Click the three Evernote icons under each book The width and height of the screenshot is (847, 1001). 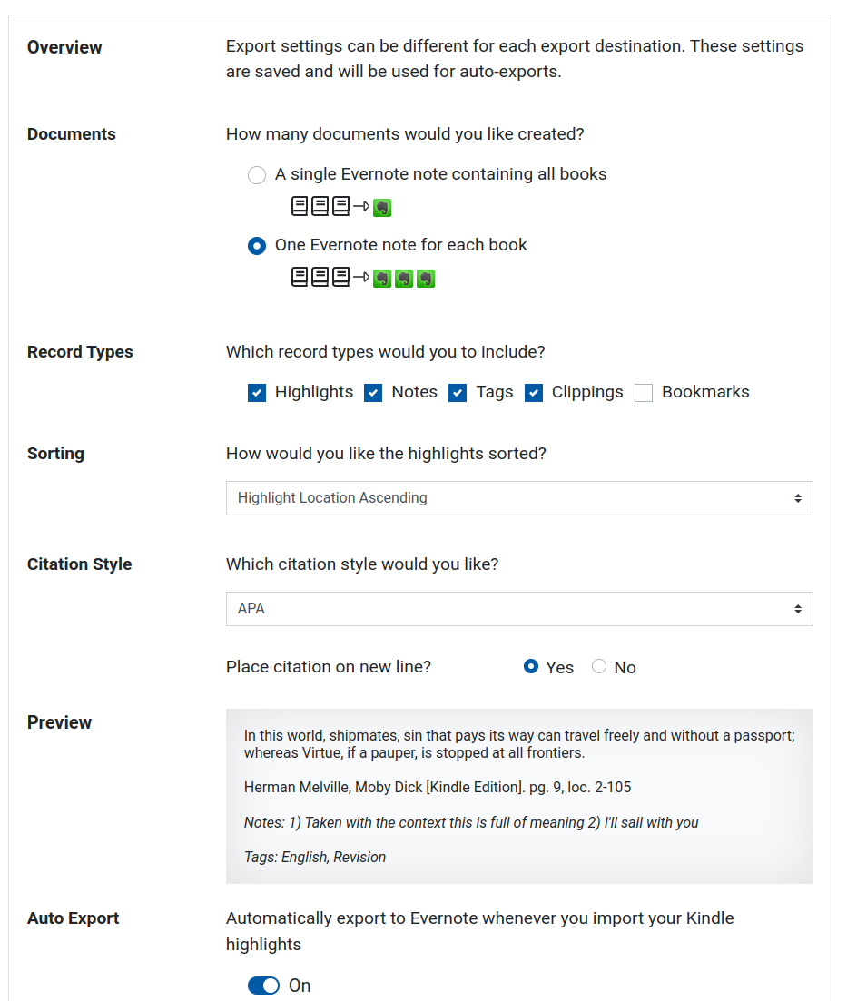point(404,279)
